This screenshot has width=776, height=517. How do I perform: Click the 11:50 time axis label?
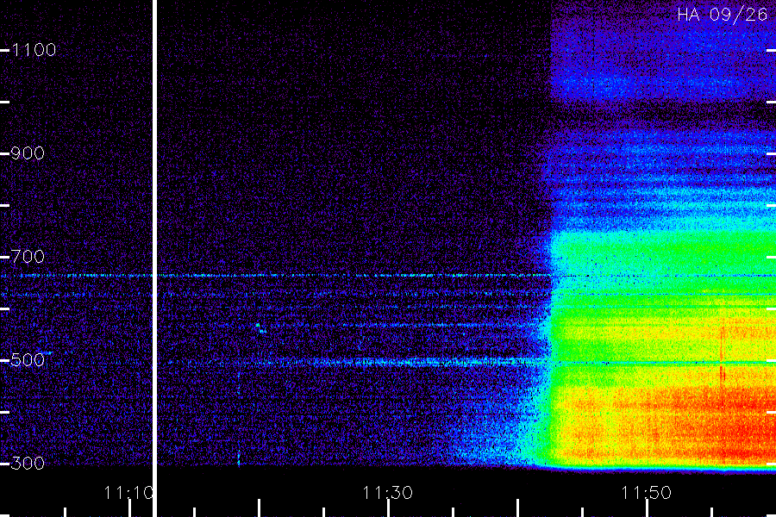click(647, 493)
